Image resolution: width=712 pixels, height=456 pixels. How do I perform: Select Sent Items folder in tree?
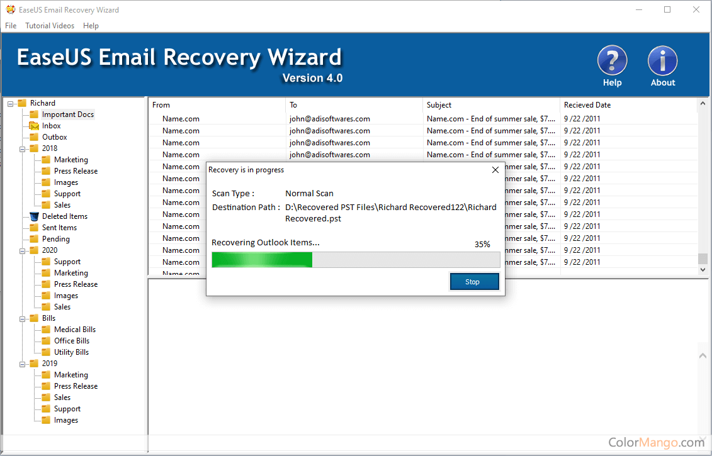[59, 228]
